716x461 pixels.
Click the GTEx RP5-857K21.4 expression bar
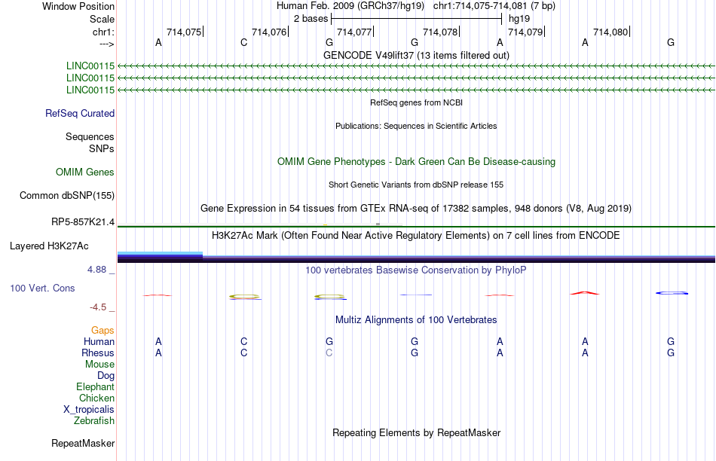click(x=416, y=227)
